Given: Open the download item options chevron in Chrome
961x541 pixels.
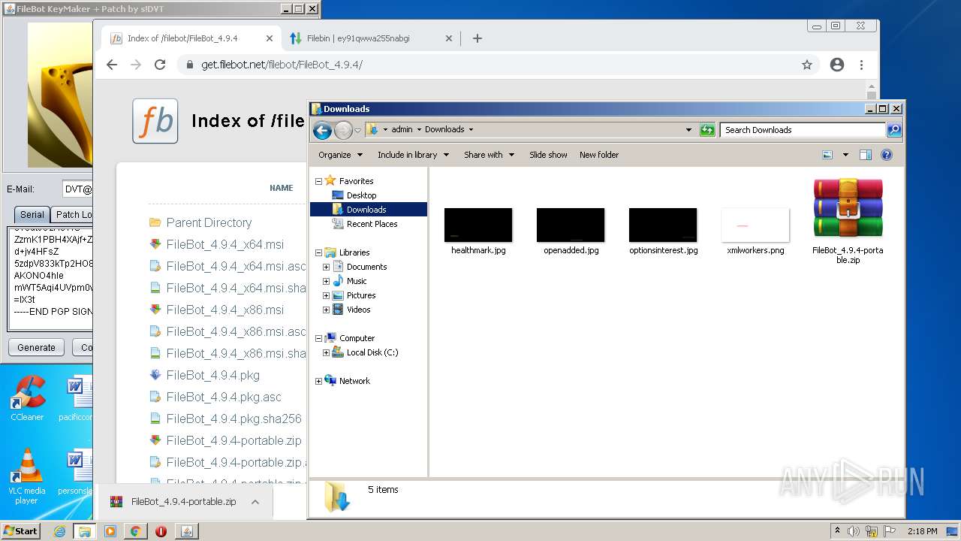Looking at the screenshot, I should click(x=255, y=502).
